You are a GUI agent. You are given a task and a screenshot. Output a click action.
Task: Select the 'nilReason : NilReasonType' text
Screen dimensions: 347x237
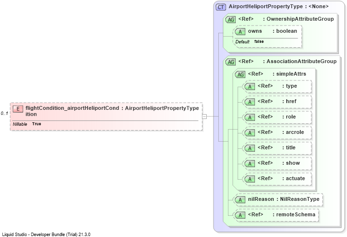coord(283,199)
